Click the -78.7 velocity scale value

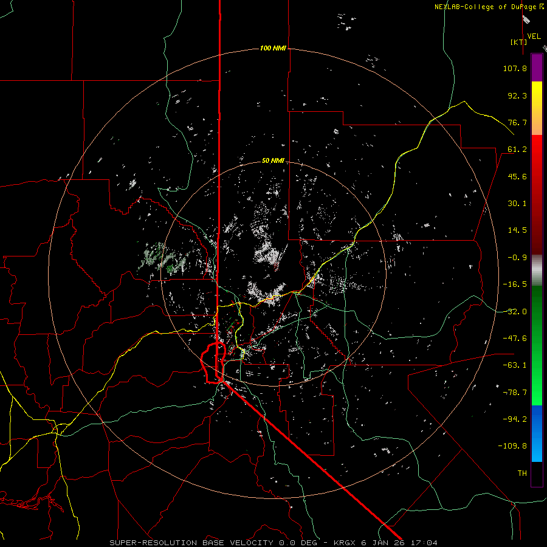515,393
